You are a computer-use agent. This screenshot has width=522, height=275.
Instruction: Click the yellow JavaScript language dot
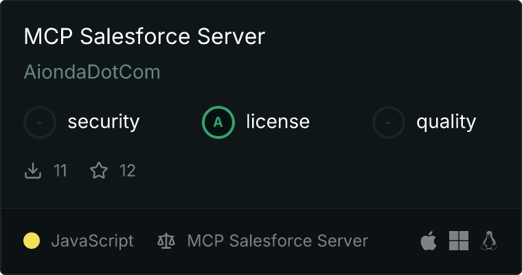(32, 241)
